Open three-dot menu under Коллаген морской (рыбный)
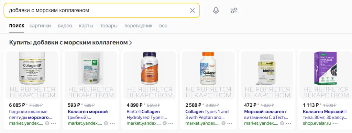The width and height of the screenshot is (352, 133). tap(112, 123)
